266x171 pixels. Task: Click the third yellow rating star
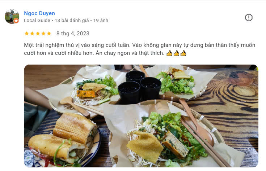pyautogui.click(x=38, y=33)
